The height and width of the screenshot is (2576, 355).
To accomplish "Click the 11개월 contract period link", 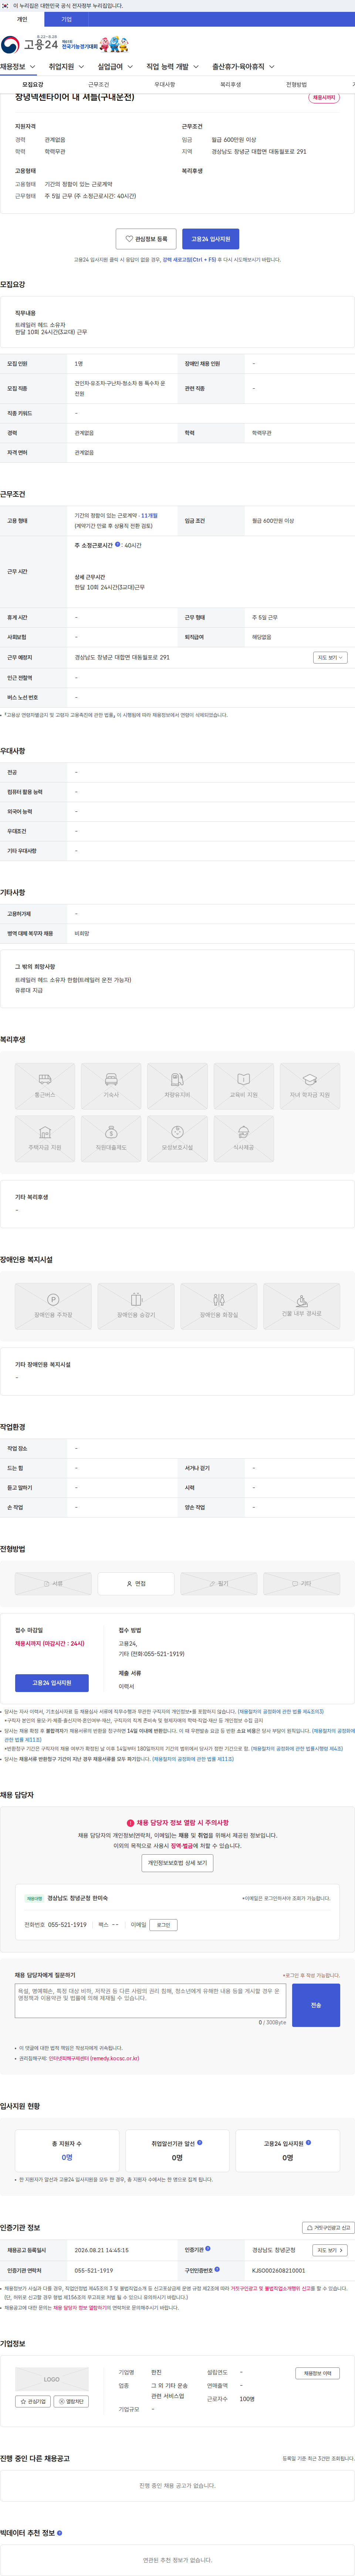I will coord(149,516).
